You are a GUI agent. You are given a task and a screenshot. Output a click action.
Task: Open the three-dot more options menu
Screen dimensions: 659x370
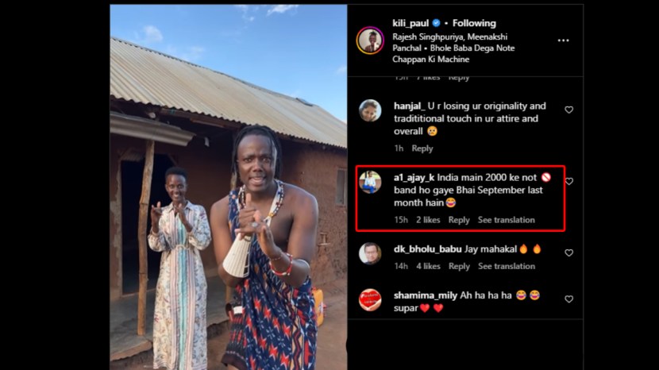point(563,40)
